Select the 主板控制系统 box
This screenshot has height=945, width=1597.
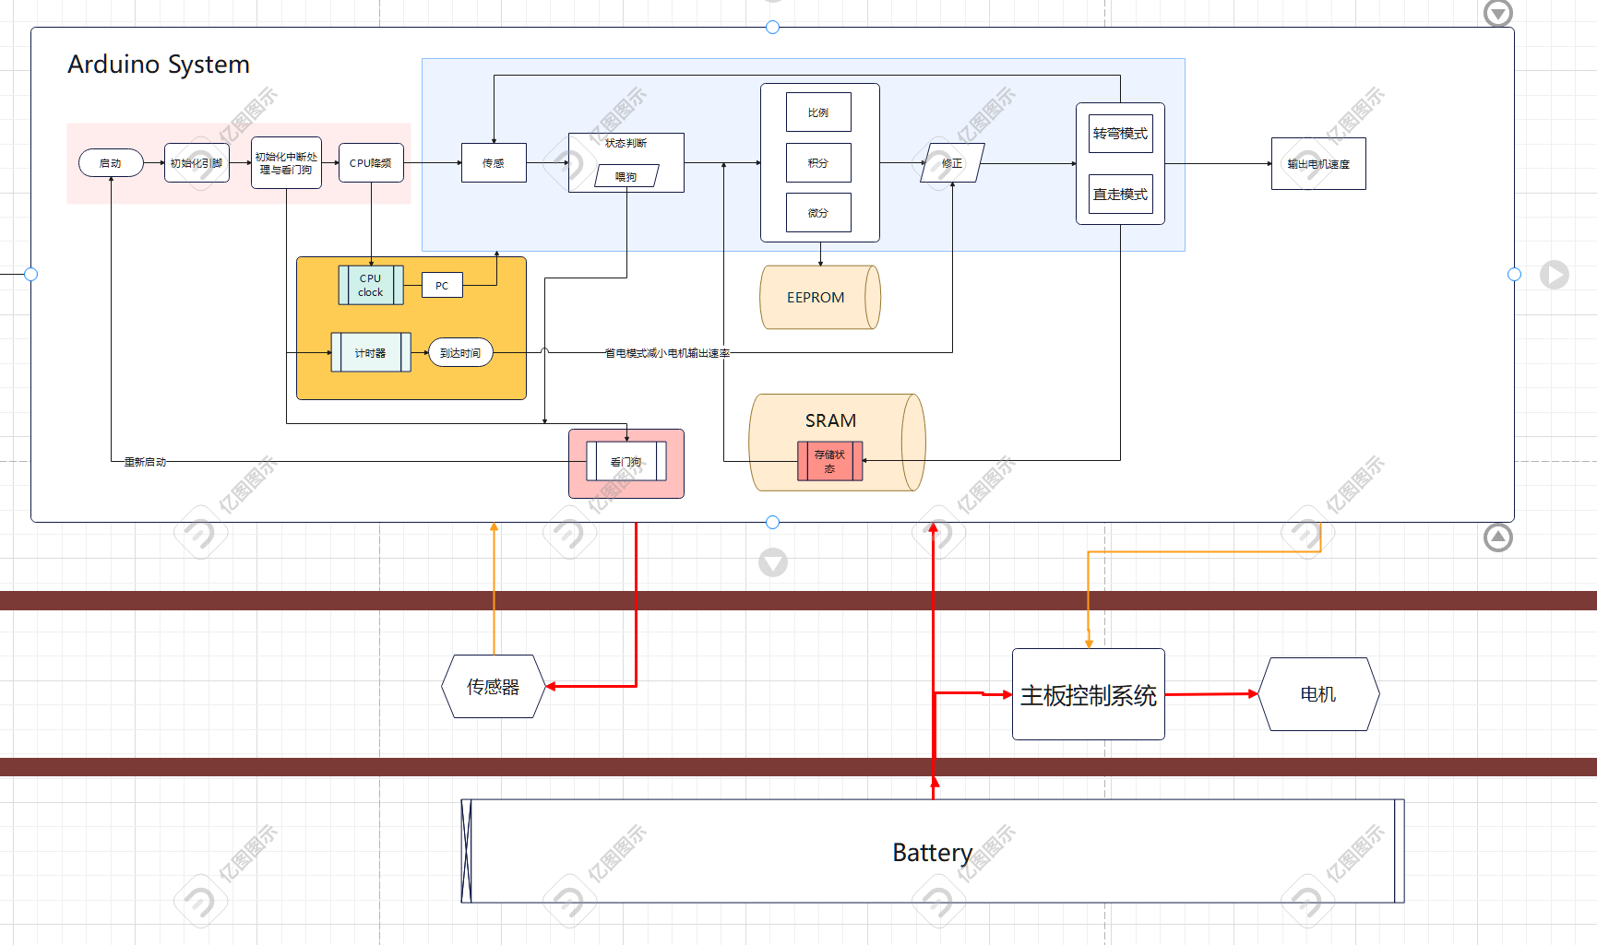[x=1088, y=695]
